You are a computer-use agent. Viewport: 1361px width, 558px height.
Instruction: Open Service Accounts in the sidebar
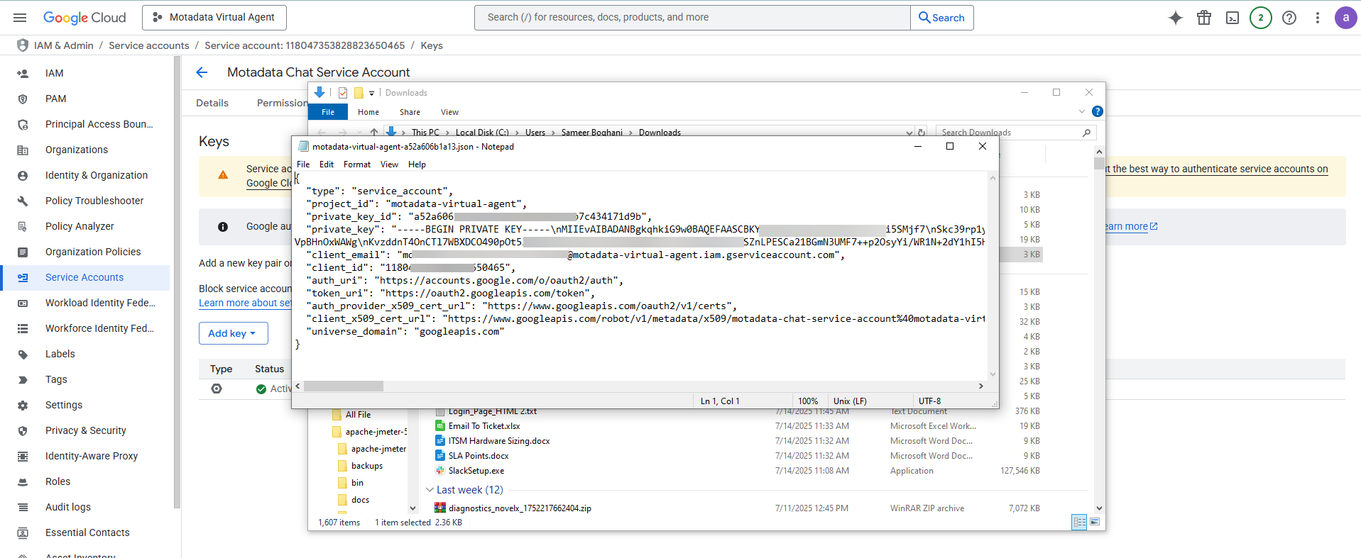pos(85,277)
